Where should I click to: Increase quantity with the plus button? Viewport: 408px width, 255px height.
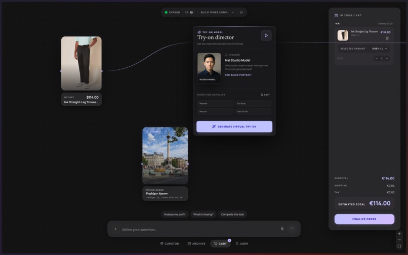[x=387, y=59]
